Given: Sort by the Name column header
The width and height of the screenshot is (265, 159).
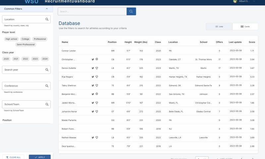Looking at the screenshot, I should click(x=65, y=42).
